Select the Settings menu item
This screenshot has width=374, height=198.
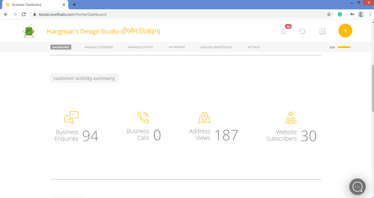(x=254, y=47)
